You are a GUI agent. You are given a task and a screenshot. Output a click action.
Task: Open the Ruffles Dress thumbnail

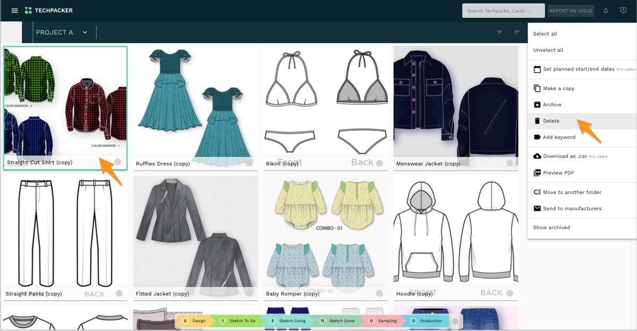[x=195, y=102]
